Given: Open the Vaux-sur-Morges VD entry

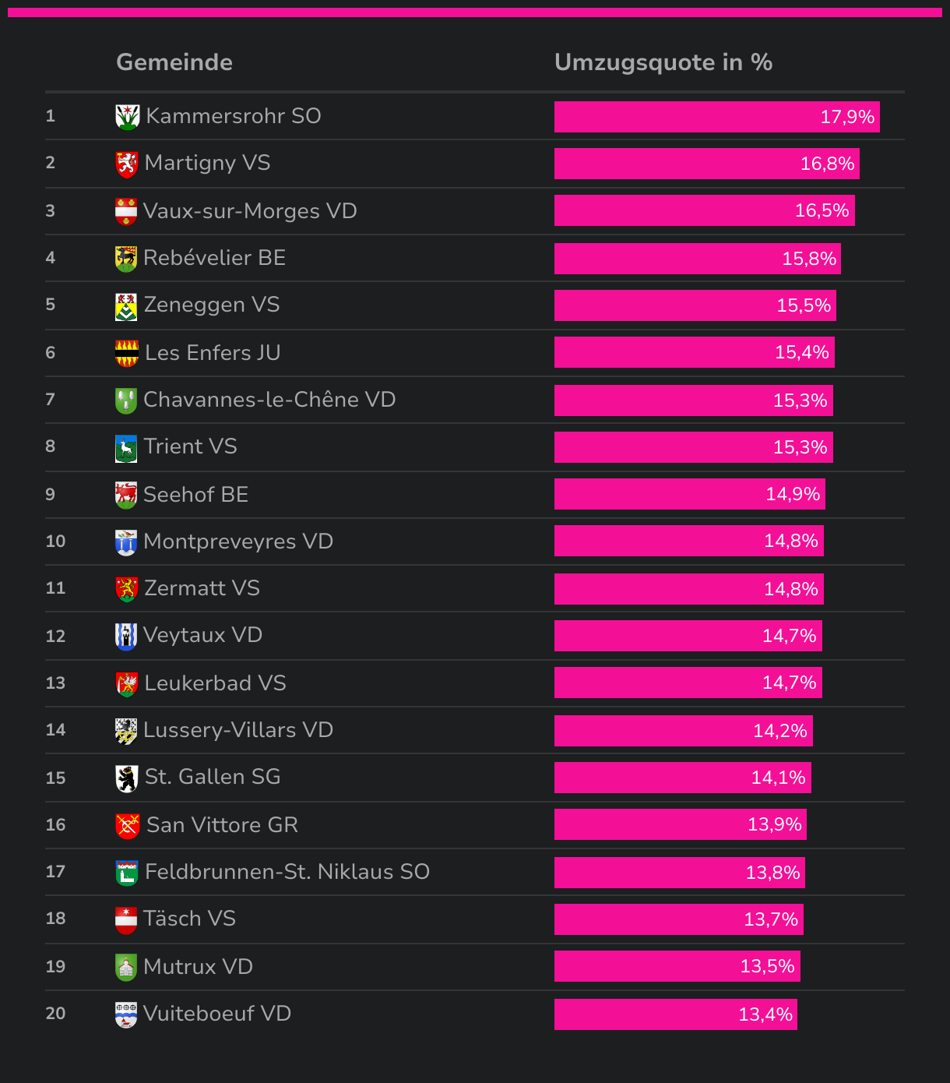Looking at the screenshot, I should pyautogui.click(x=250, y=211).
